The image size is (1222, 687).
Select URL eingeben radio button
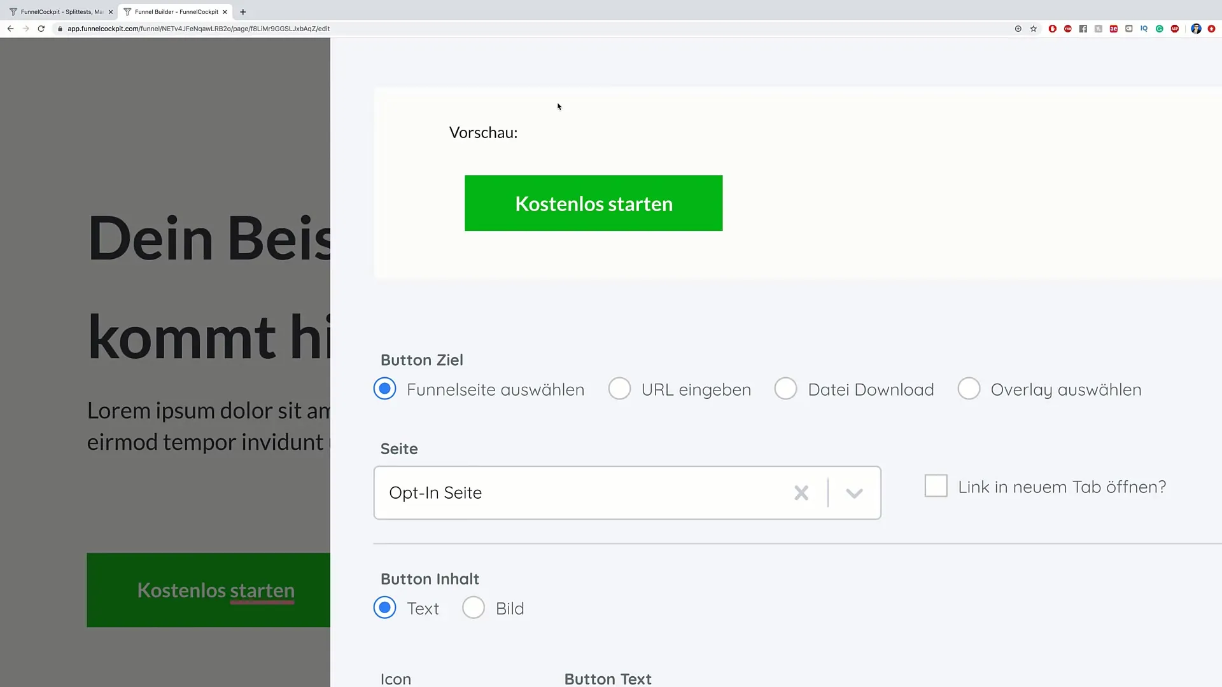(x=619, y=389)
